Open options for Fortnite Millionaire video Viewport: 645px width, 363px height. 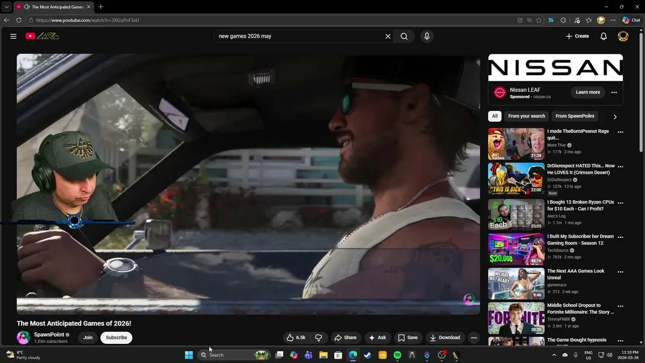coord(620,306)
